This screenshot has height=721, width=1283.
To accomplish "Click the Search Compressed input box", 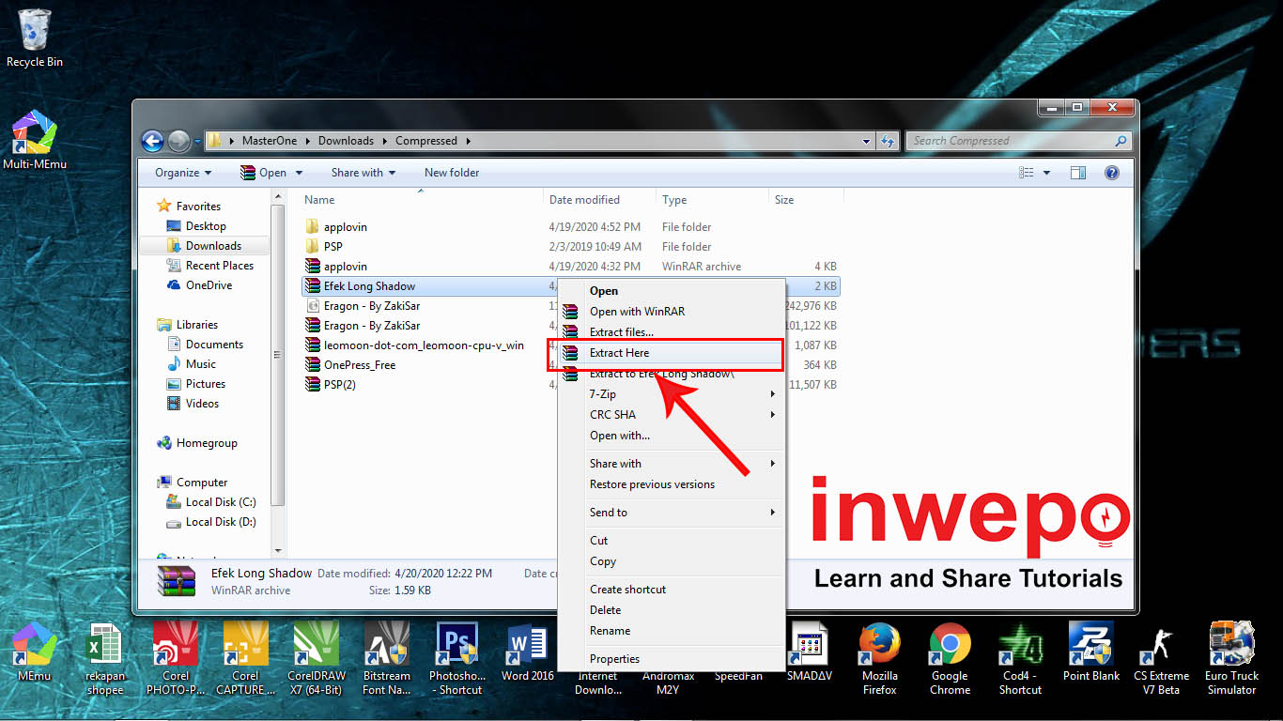I will (x=1010, y=141).
